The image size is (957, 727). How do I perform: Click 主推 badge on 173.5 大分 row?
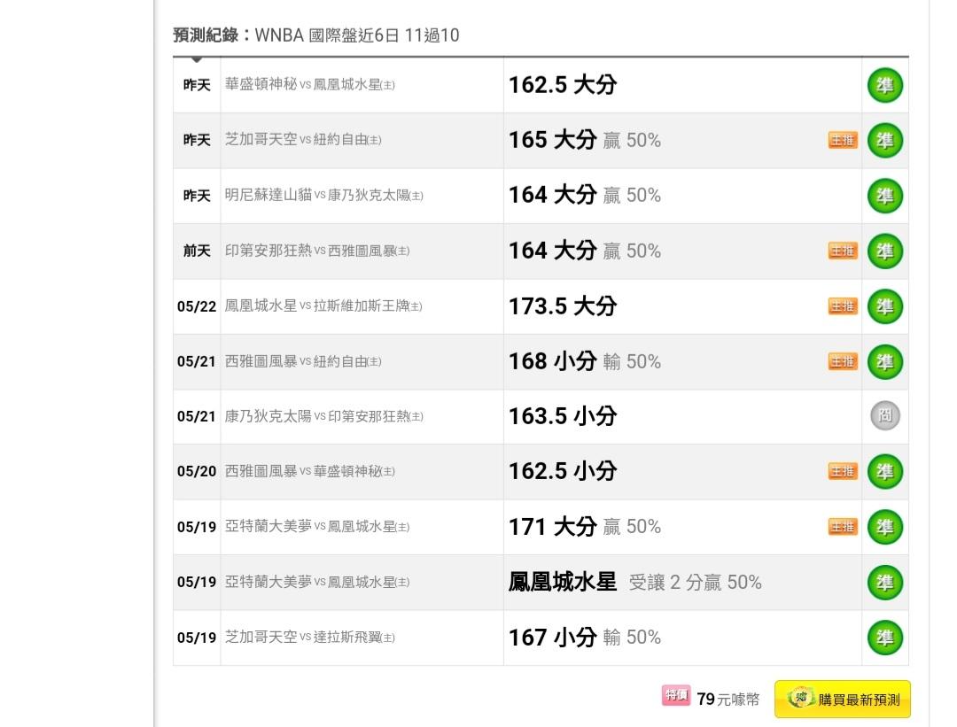tap(843, 306)
